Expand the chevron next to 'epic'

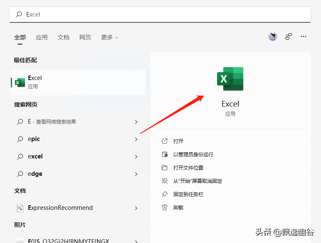[x=136, y=139]
